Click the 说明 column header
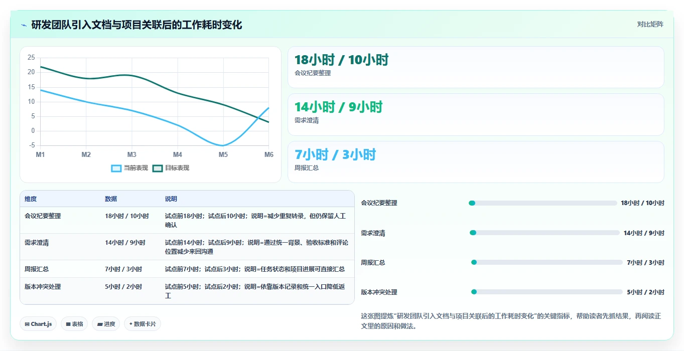 pos(171,199)
